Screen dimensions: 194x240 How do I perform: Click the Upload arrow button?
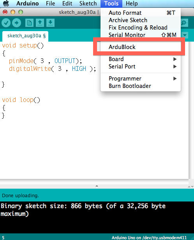[16, 23]
